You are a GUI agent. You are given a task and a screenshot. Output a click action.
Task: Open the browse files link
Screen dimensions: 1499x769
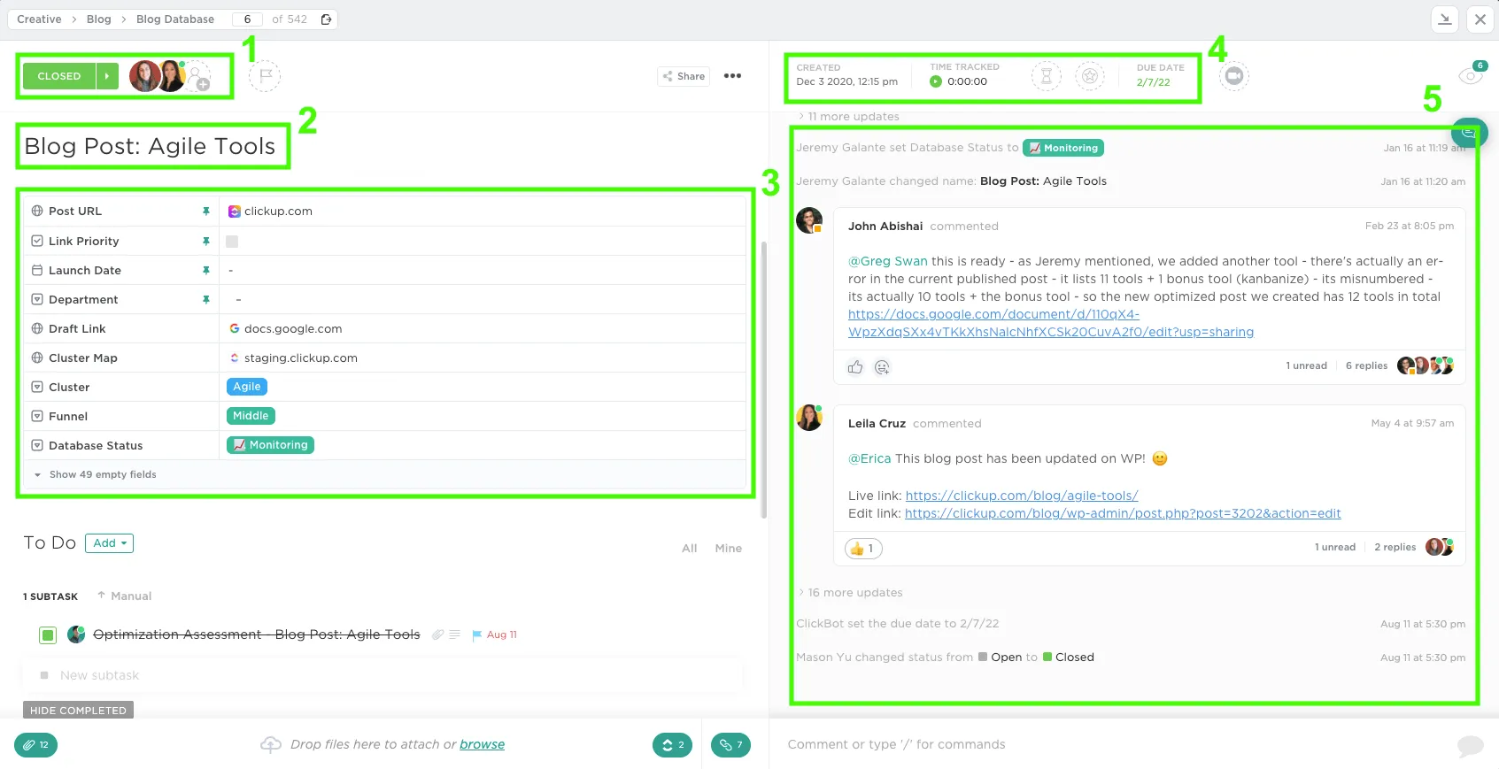pos(482,745)
